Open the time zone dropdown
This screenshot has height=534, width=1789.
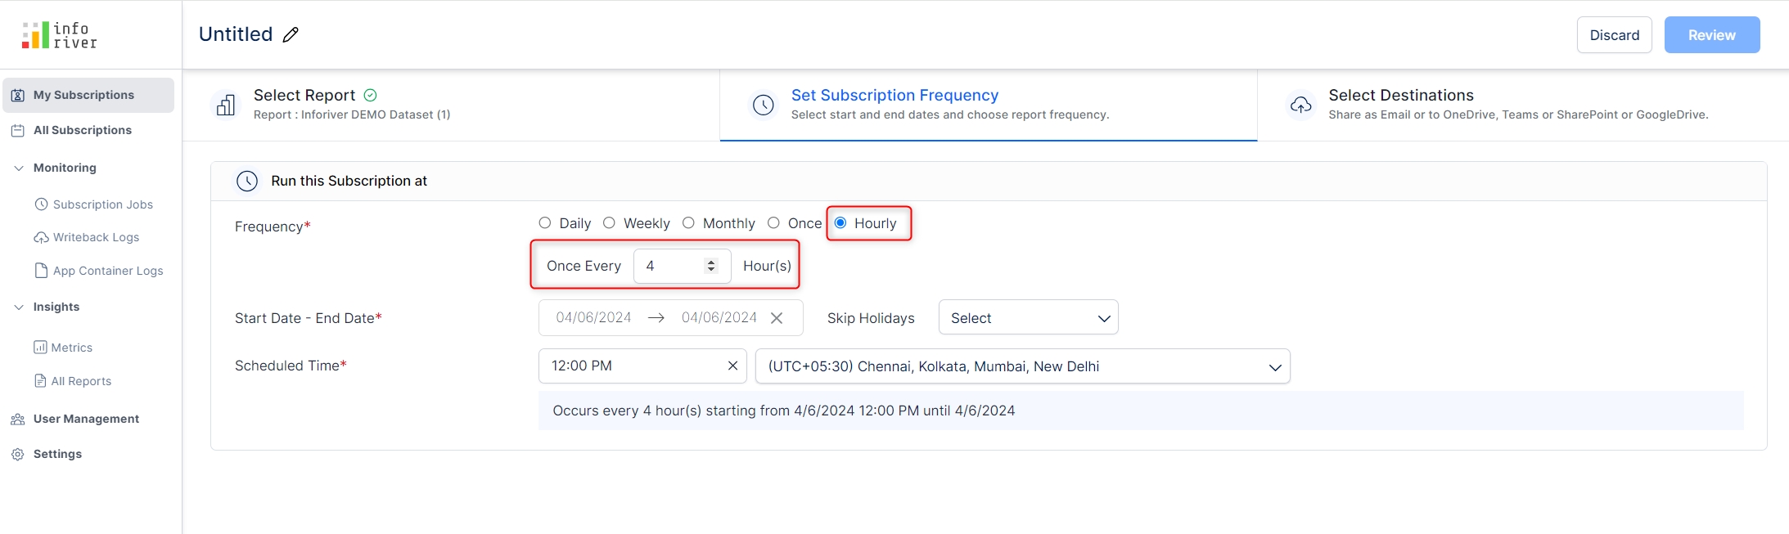point(1022,366)
